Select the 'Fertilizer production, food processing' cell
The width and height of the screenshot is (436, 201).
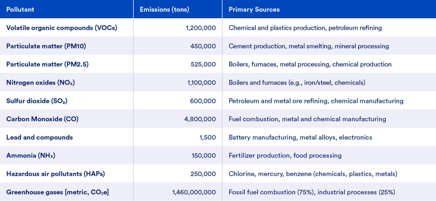click(285, 156)
